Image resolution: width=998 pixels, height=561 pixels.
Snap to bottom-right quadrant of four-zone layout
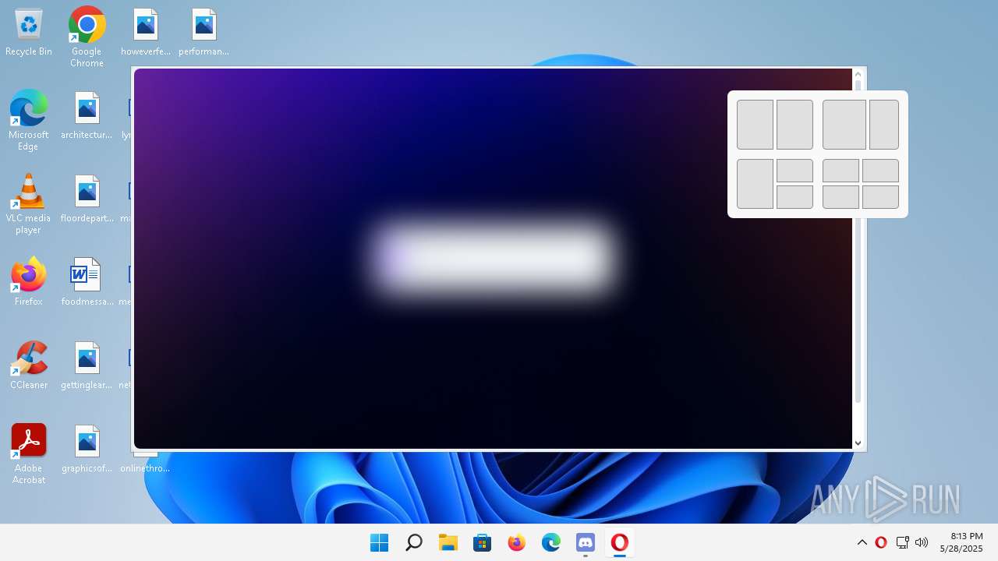[880, 197]
